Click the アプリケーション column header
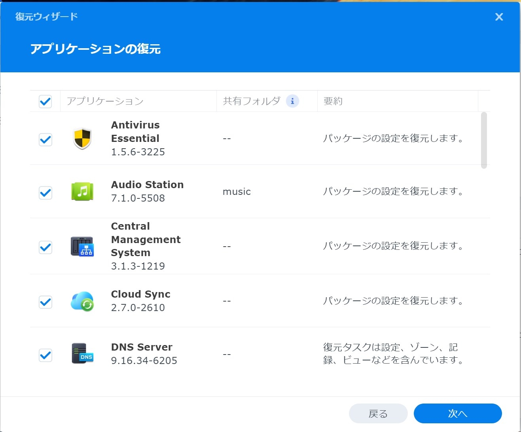This screenshot has height=432, width=521. pos(105,101)
